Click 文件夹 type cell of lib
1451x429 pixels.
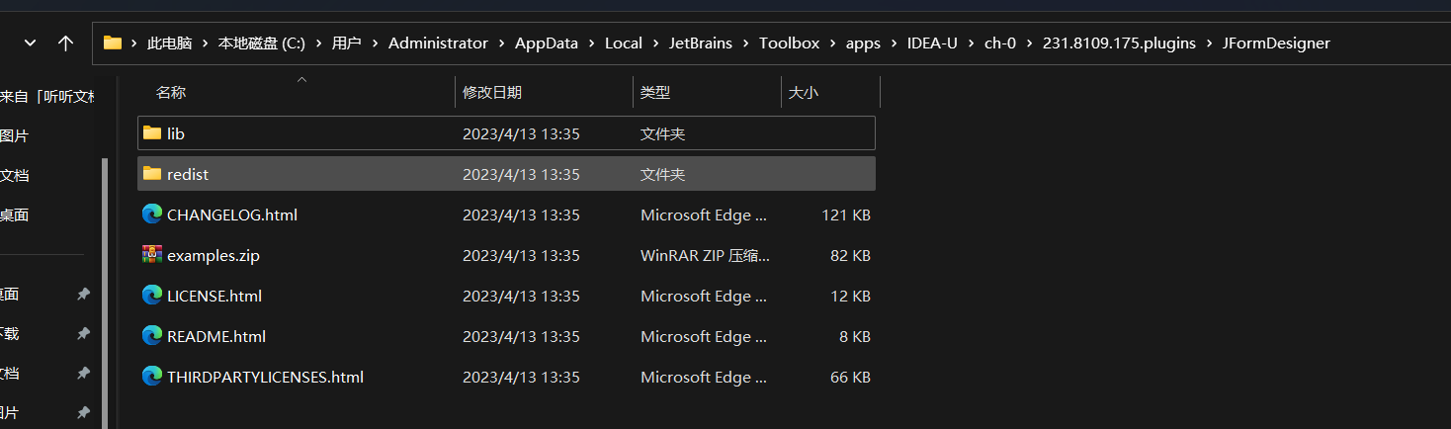[x=662, y=133]
